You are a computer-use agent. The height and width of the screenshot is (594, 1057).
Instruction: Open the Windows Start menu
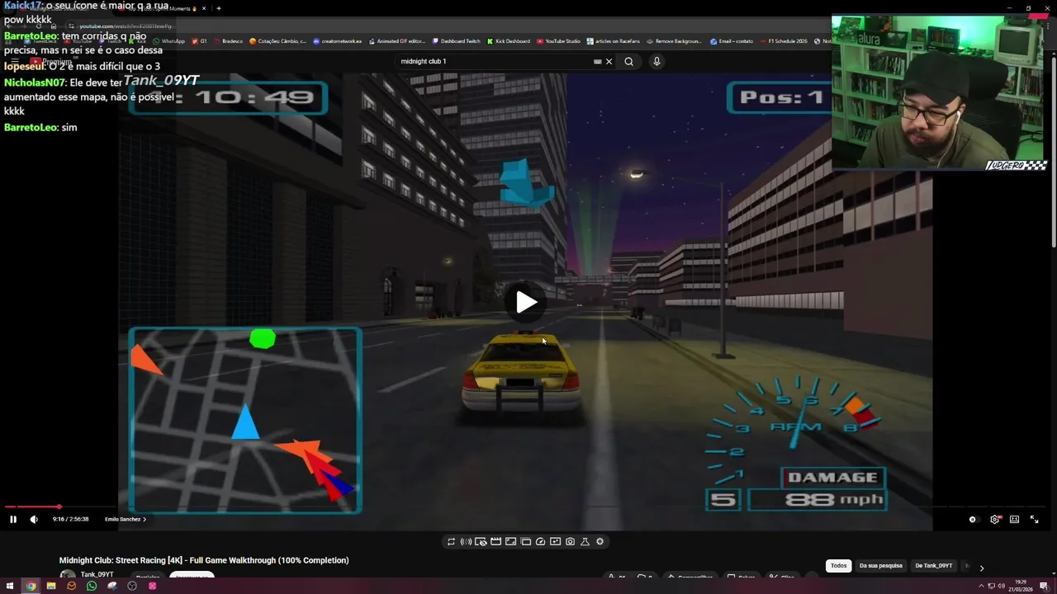(10, 586)
